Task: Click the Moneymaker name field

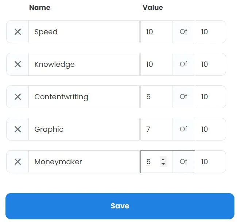Action: pos(84,162)
